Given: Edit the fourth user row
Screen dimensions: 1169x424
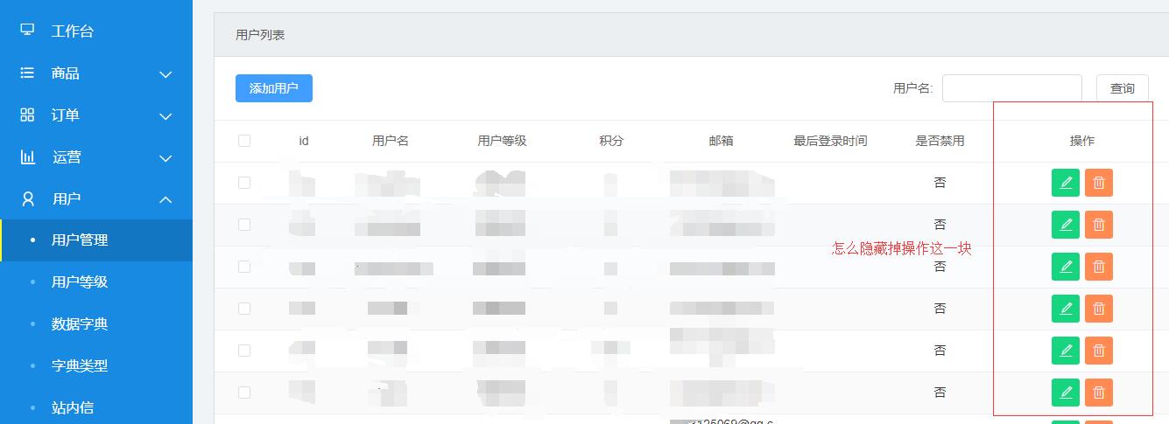Looking at the screenshot, I should coord(1066,309).
